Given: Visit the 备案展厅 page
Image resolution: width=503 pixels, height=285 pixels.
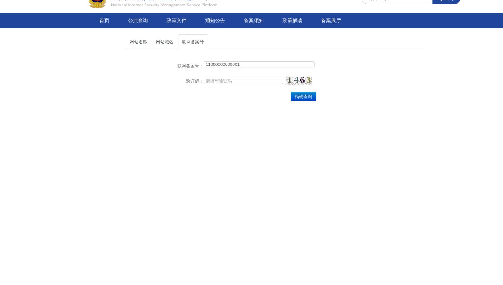Looking at the screenshot, I should click(x=331, y=21).
